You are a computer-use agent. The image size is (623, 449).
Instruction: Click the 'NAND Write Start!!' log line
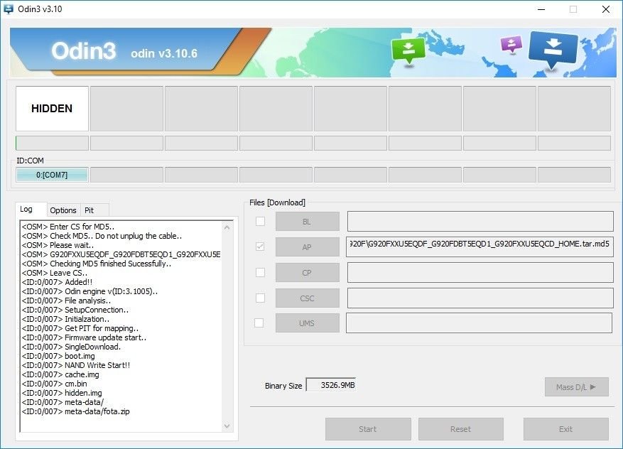point(76,365)
